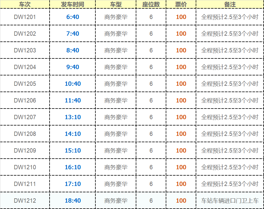Click 商务豪华 in the DW1206 row
The image size is (264, 209).
116,100
